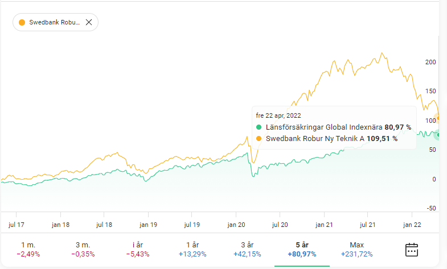Show the Max history range
The width and height of the screenshot is (447, 269).
click(x=356, y=249)
